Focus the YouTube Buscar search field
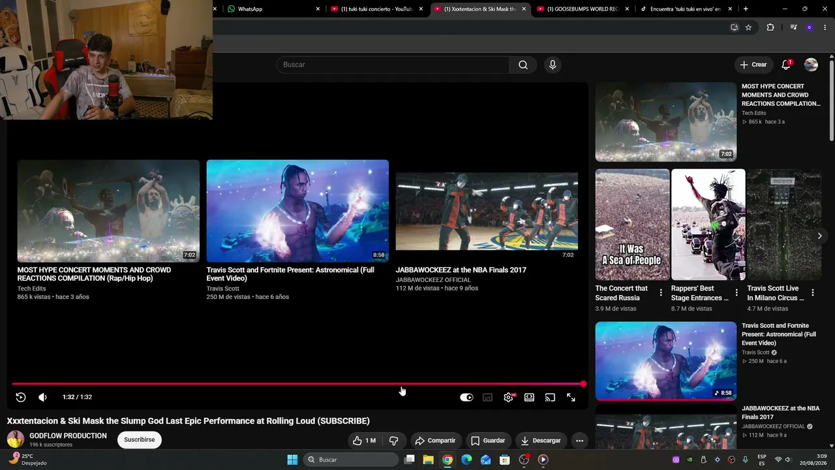The width and height of the screenshot is (835, 470). 393,65
